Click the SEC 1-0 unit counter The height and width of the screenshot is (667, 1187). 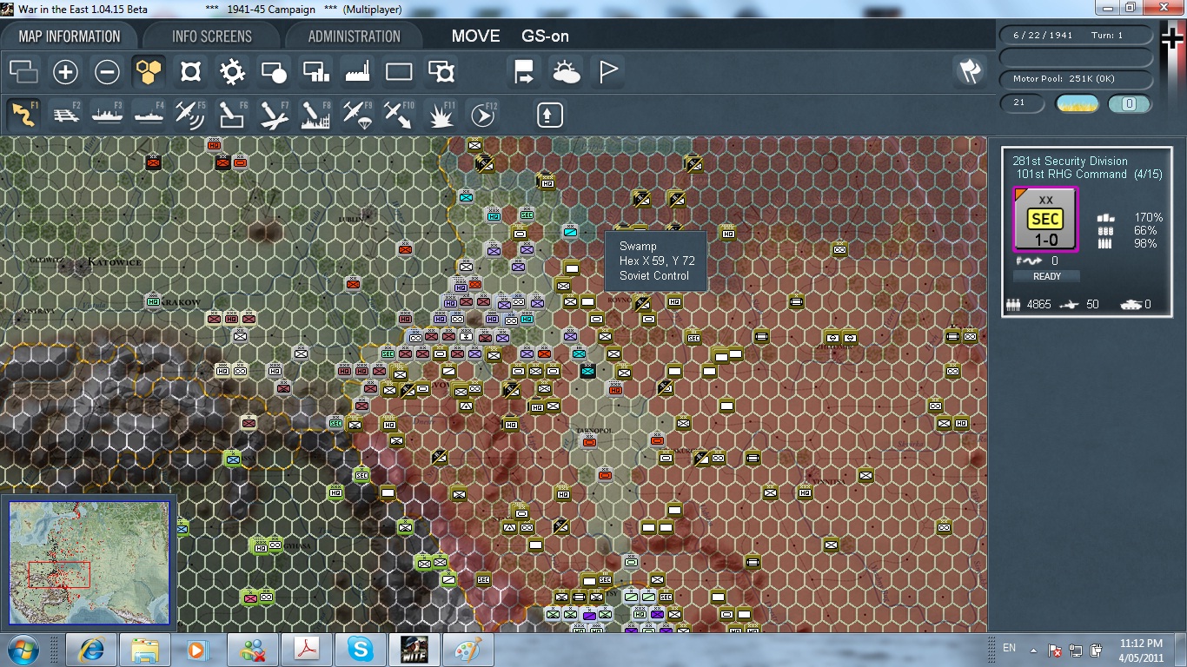[1045, 221]
